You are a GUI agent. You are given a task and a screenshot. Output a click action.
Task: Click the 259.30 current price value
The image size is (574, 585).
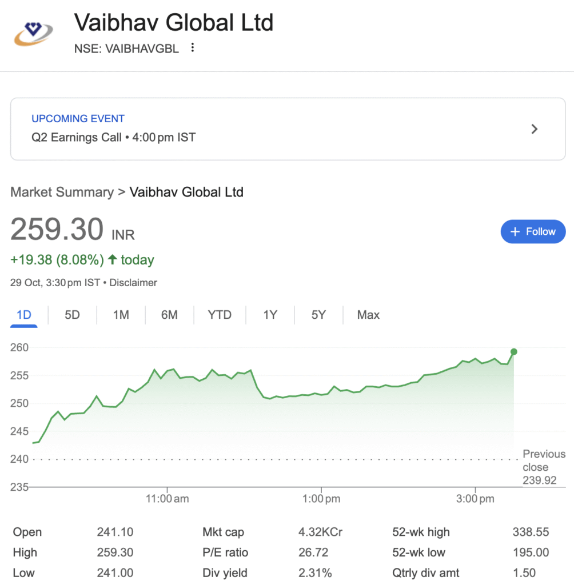[x=57, y=230]
